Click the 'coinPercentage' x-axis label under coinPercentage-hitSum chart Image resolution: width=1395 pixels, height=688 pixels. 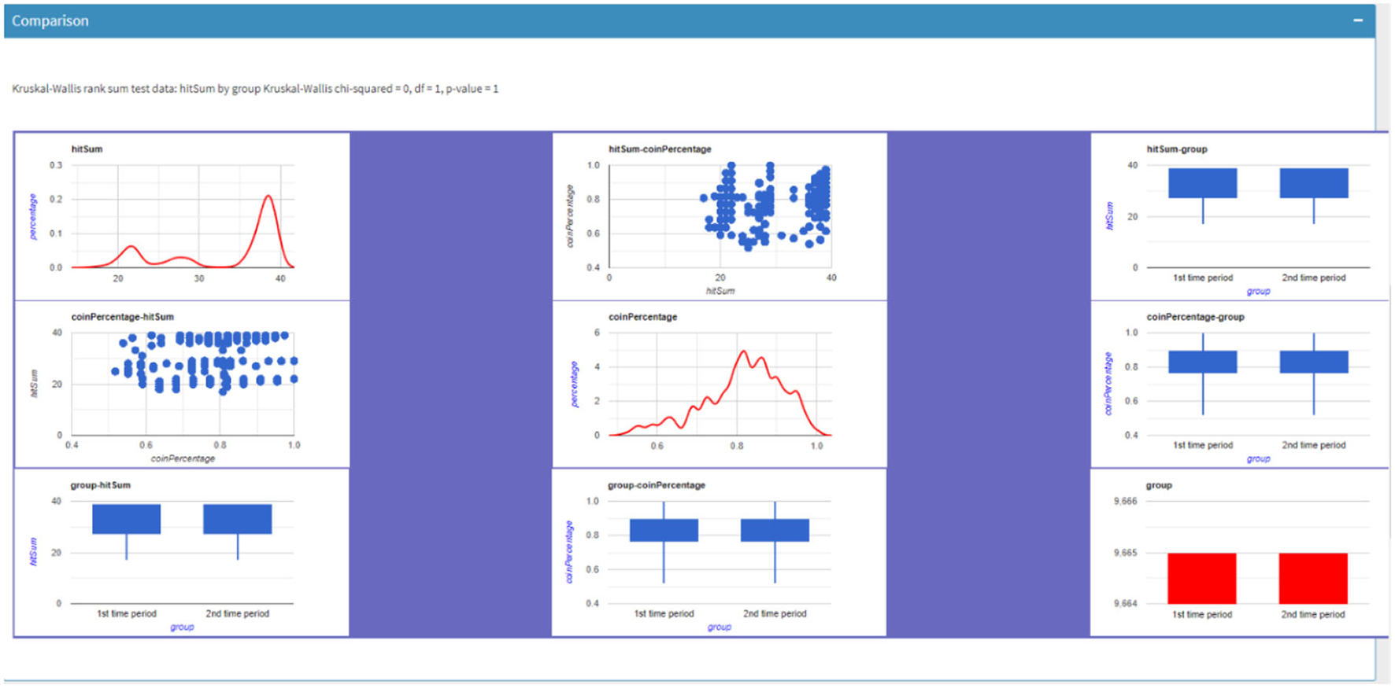(183, 458)
